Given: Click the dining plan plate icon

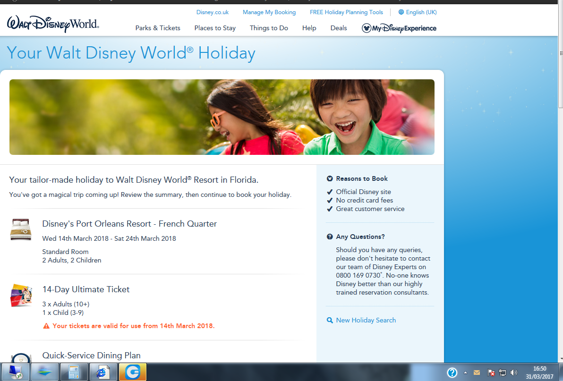Looking at the screenshot, I should [x=21, y=357].
